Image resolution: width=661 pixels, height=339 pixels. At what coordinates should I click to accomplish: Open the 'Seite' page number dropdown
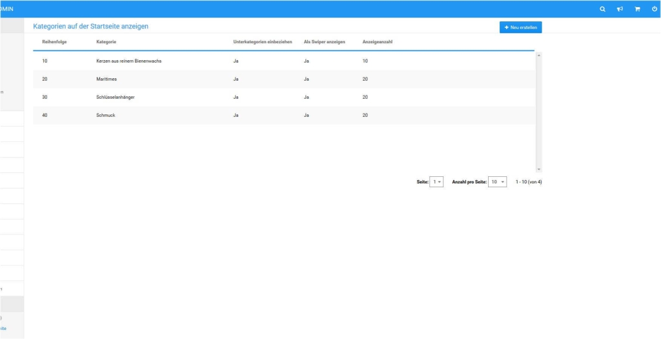point(436,182)
